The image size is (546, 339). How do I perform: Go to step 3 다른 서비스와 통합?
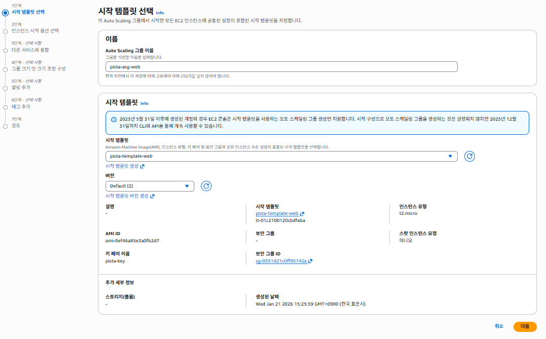click(30, 50)
